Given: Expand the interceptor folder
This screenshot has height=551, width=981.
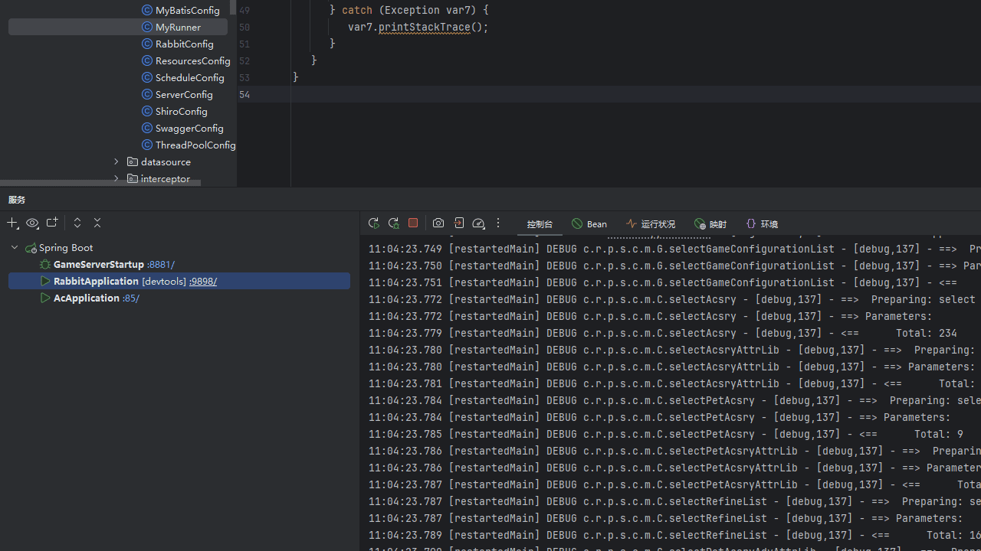Looking at the screenshot, I should pos(116,179).
